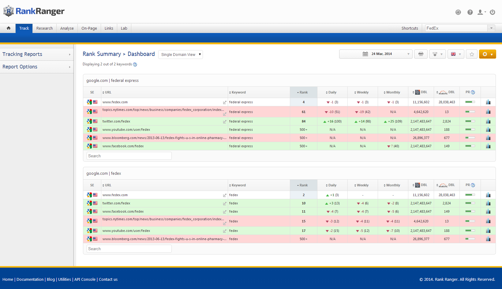
Task: Open graph icon for twitter.com/fedex federal express row
Action: point(488,121)
